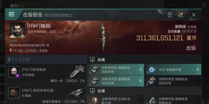Viewport: 209px width, 104px height.
Task: Select first 吉斯特丙型 旗舰级自动加农炮 item
Action: pyautogui.click(x=115, y=69)
